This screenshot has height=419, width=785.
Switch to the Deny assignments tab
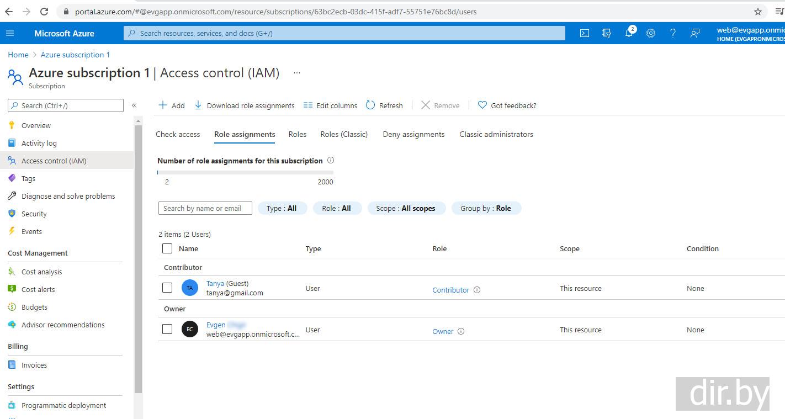point(413,134)
